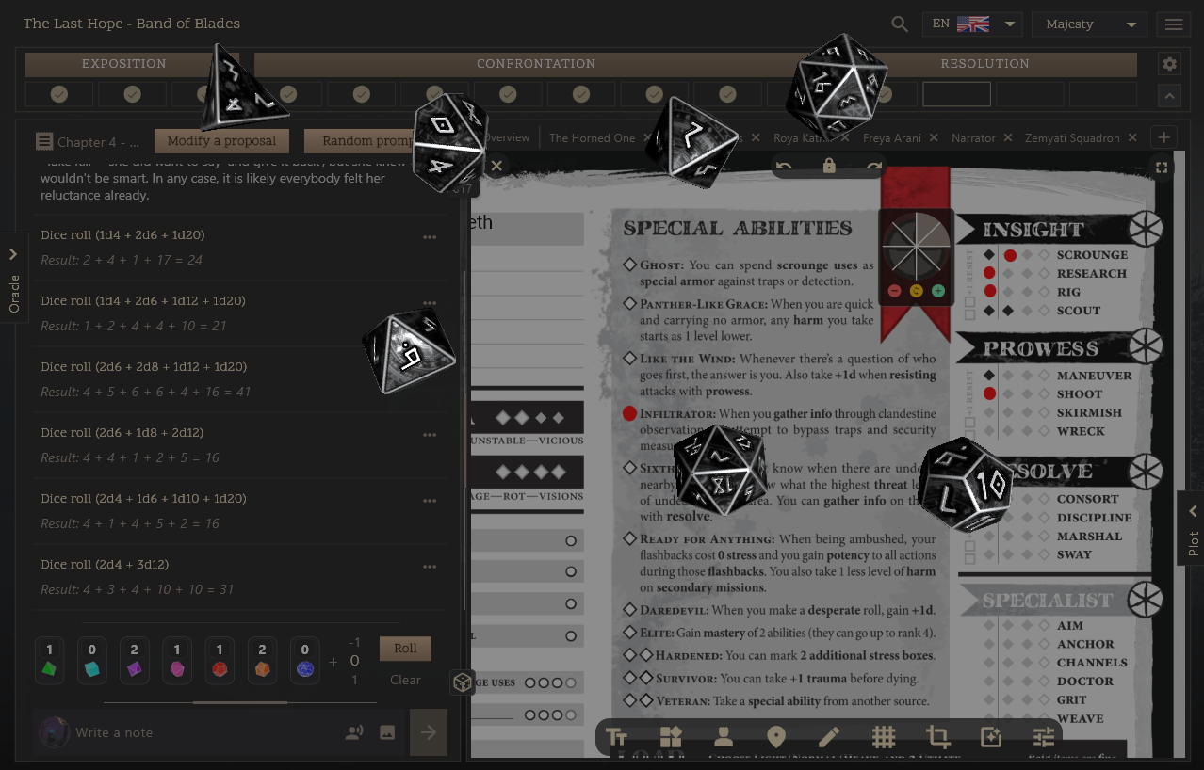Toggle the Daredevil special ability diamond
Image resolution: width=1204 pixels, height=770 pixels.
click(x=629, y=610)
